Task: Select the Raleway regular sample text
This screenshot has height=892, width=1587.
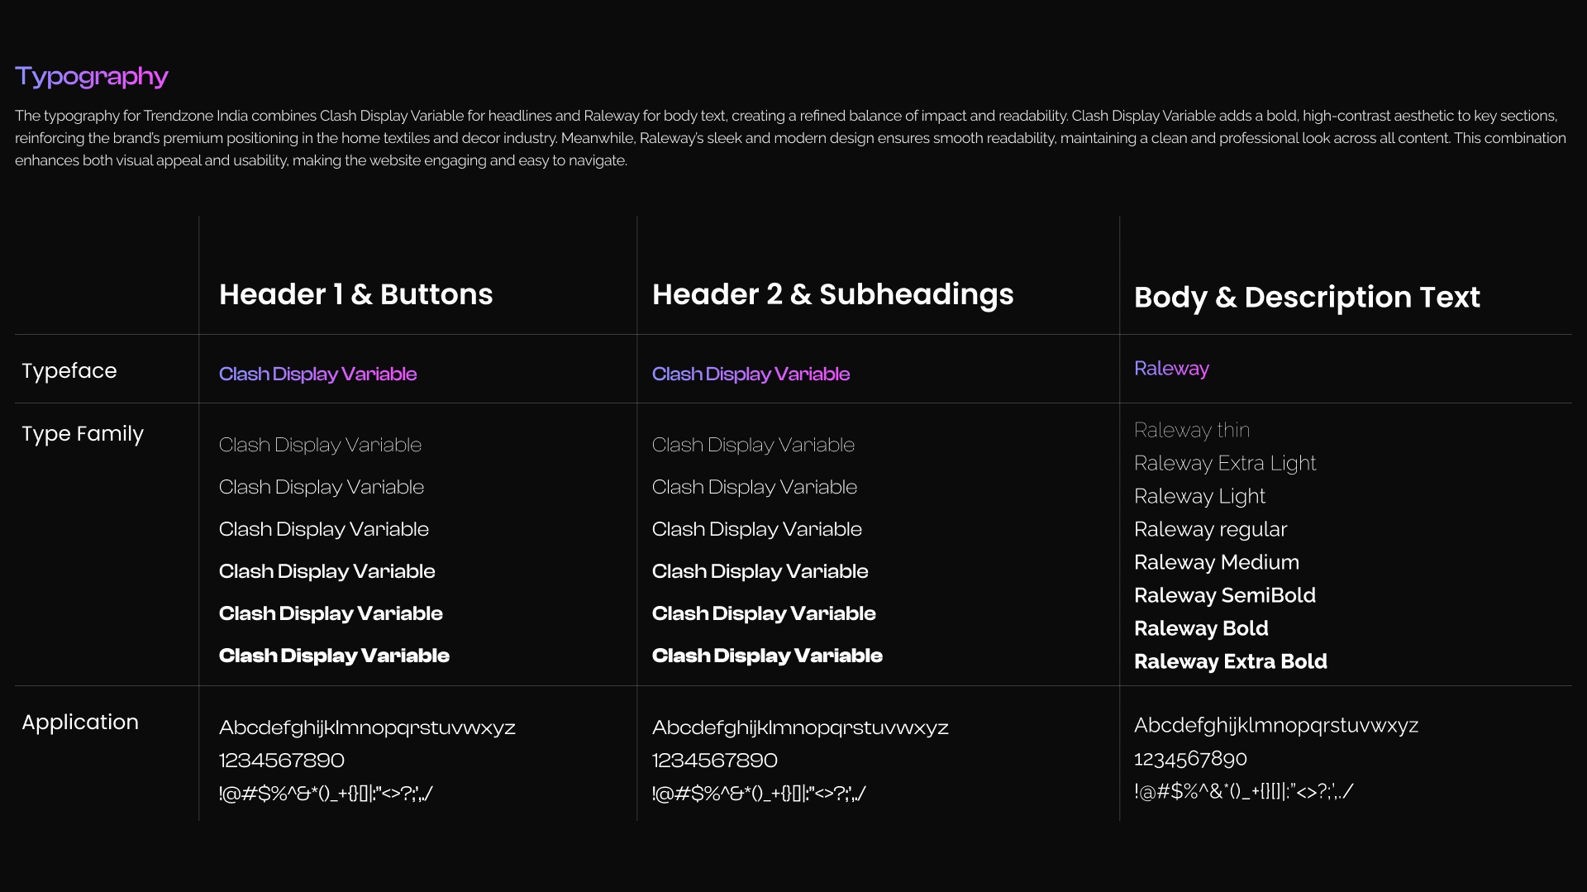Action: (1210, 529)
